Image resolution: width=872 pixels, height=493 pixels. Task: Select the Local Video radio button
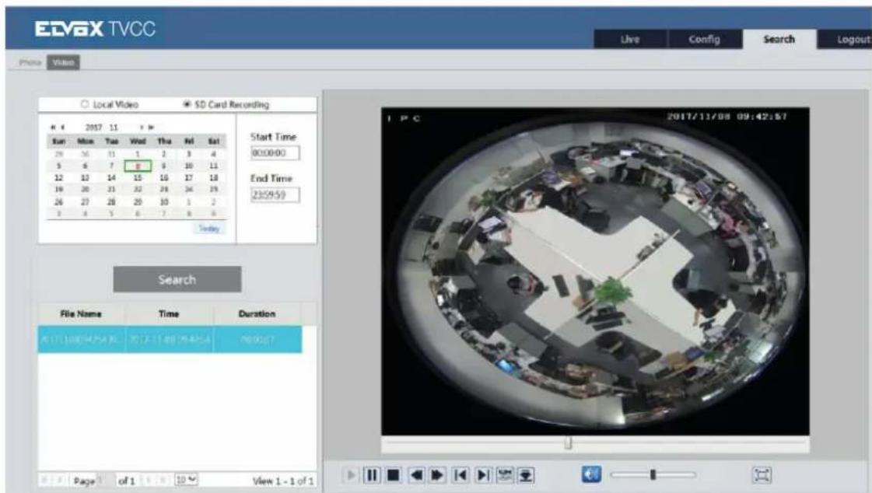[85, 104]
